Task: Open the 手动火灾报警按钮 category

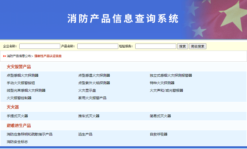Action: [20, 83]
